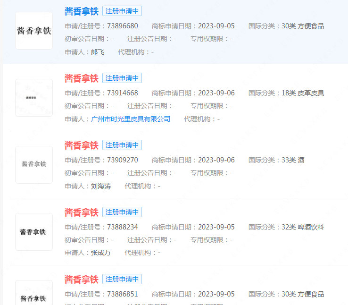Viewport: 348px width, 305px height.
Task: Click the 注册申请中 badge of record 73914668
Action: (122, 78)
